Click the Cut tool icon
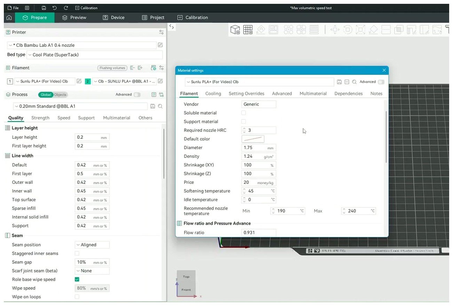Viewport: 453px width, 306px height. (x=386, y=30)
